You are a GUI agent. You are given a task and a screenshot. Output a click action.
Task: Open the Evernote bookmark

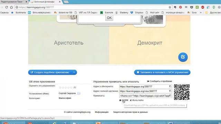(x=107, y=12)
